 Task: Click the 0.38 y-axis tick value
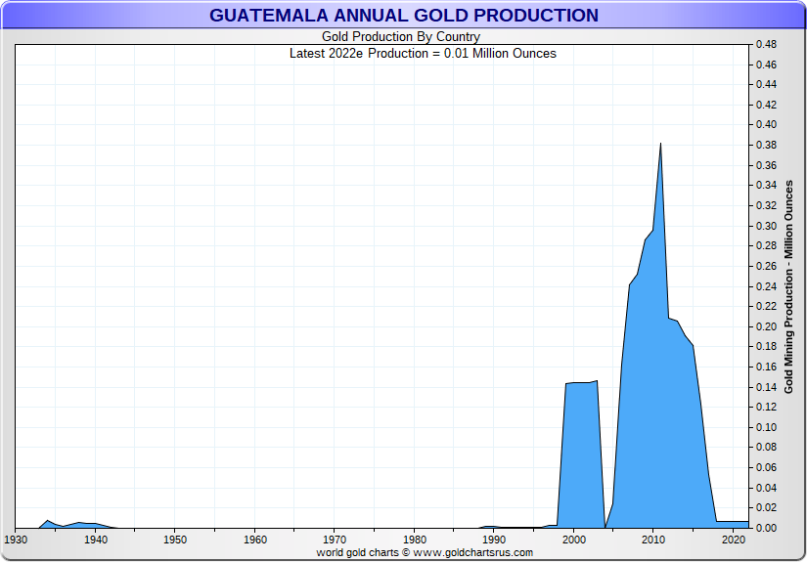click(765, 145)
